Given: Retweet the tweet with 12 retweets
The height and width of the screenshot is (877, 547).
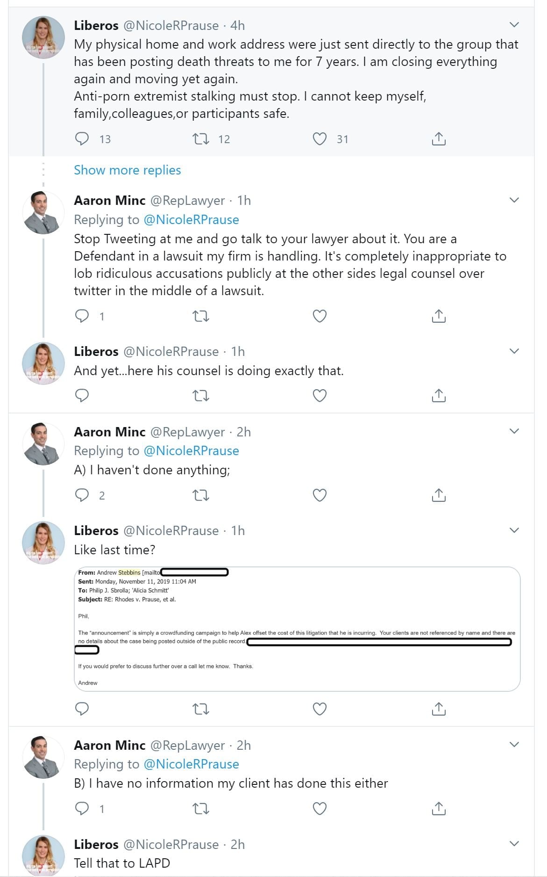Looking at the screenshot, I should [201, 139].
